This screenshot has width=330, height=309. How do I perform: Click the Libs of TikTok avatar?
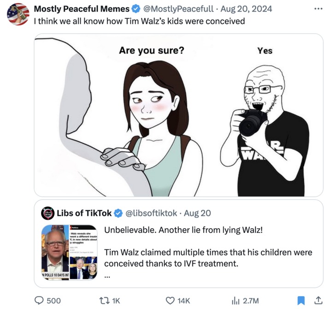coord(47,213)
